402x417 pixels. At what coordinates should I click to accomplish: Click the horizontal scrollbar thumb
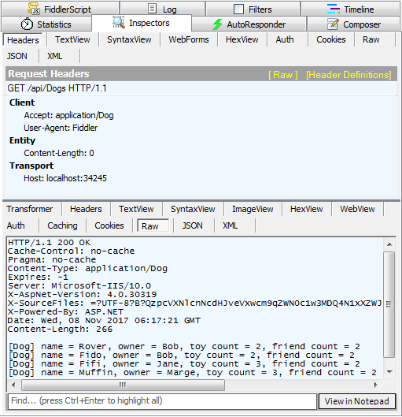(123, 385)
